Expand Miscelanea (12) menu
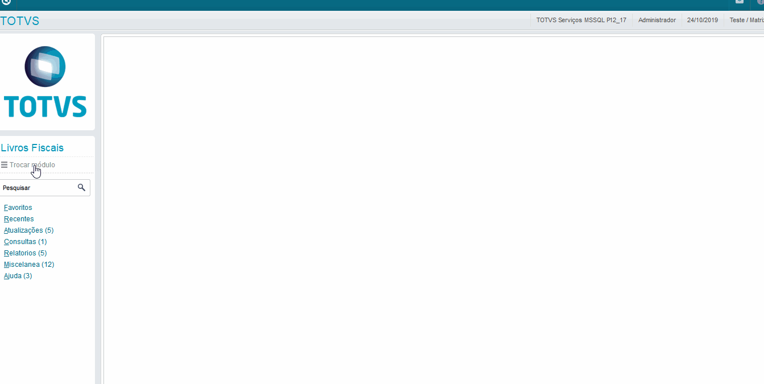Image resolution: width=764 pixels, height=384 pixels. tap(29, 265)
